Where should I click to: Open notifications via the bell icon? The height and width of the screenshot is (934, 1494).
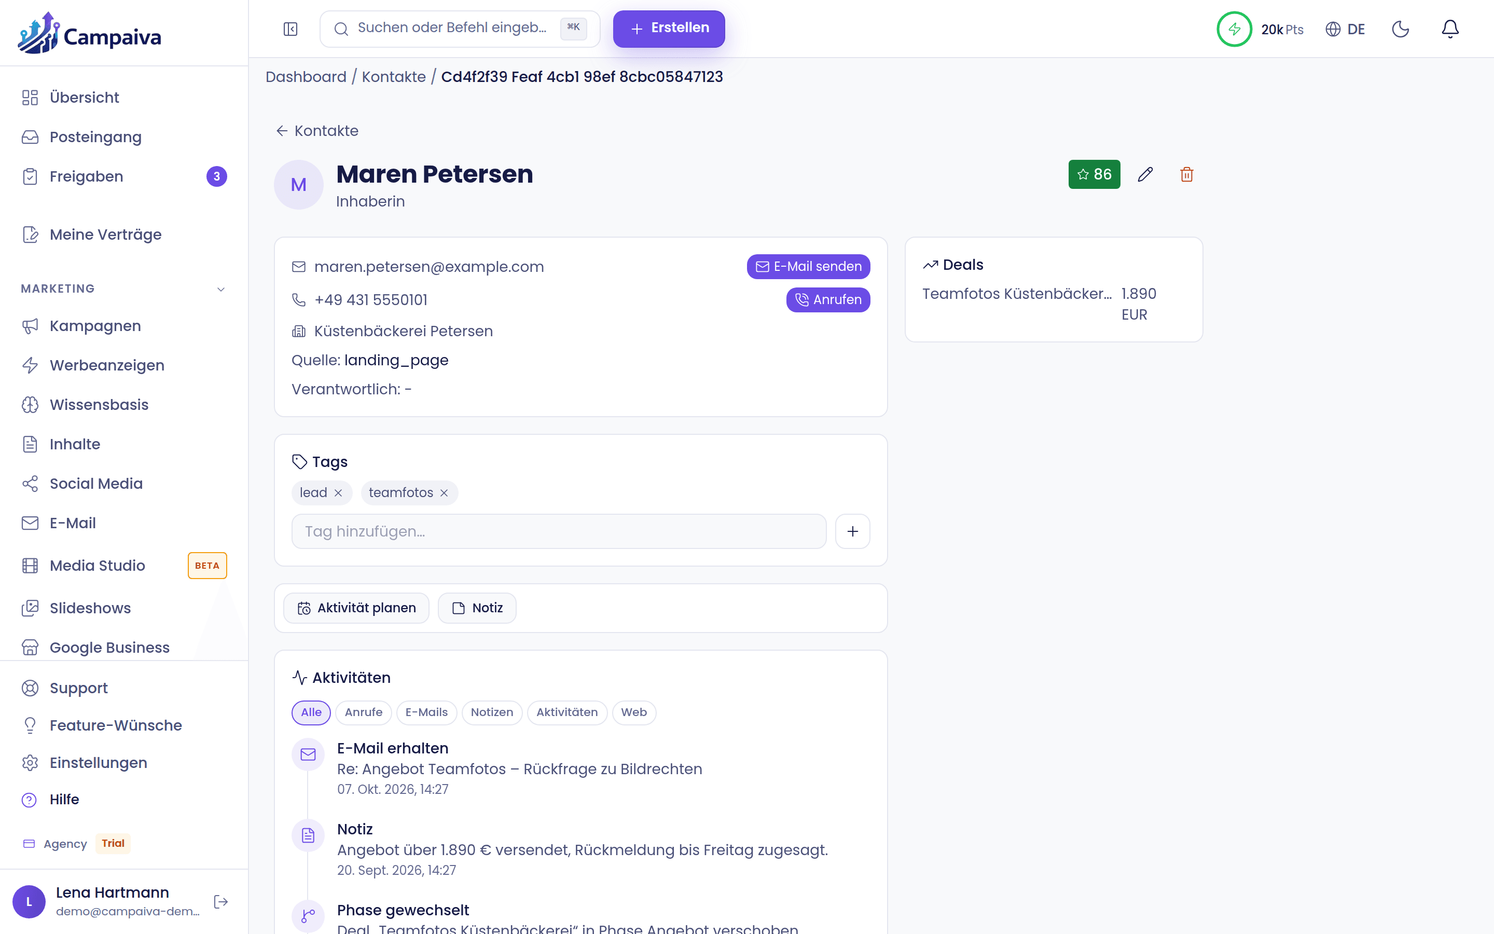click(1450, 29)
